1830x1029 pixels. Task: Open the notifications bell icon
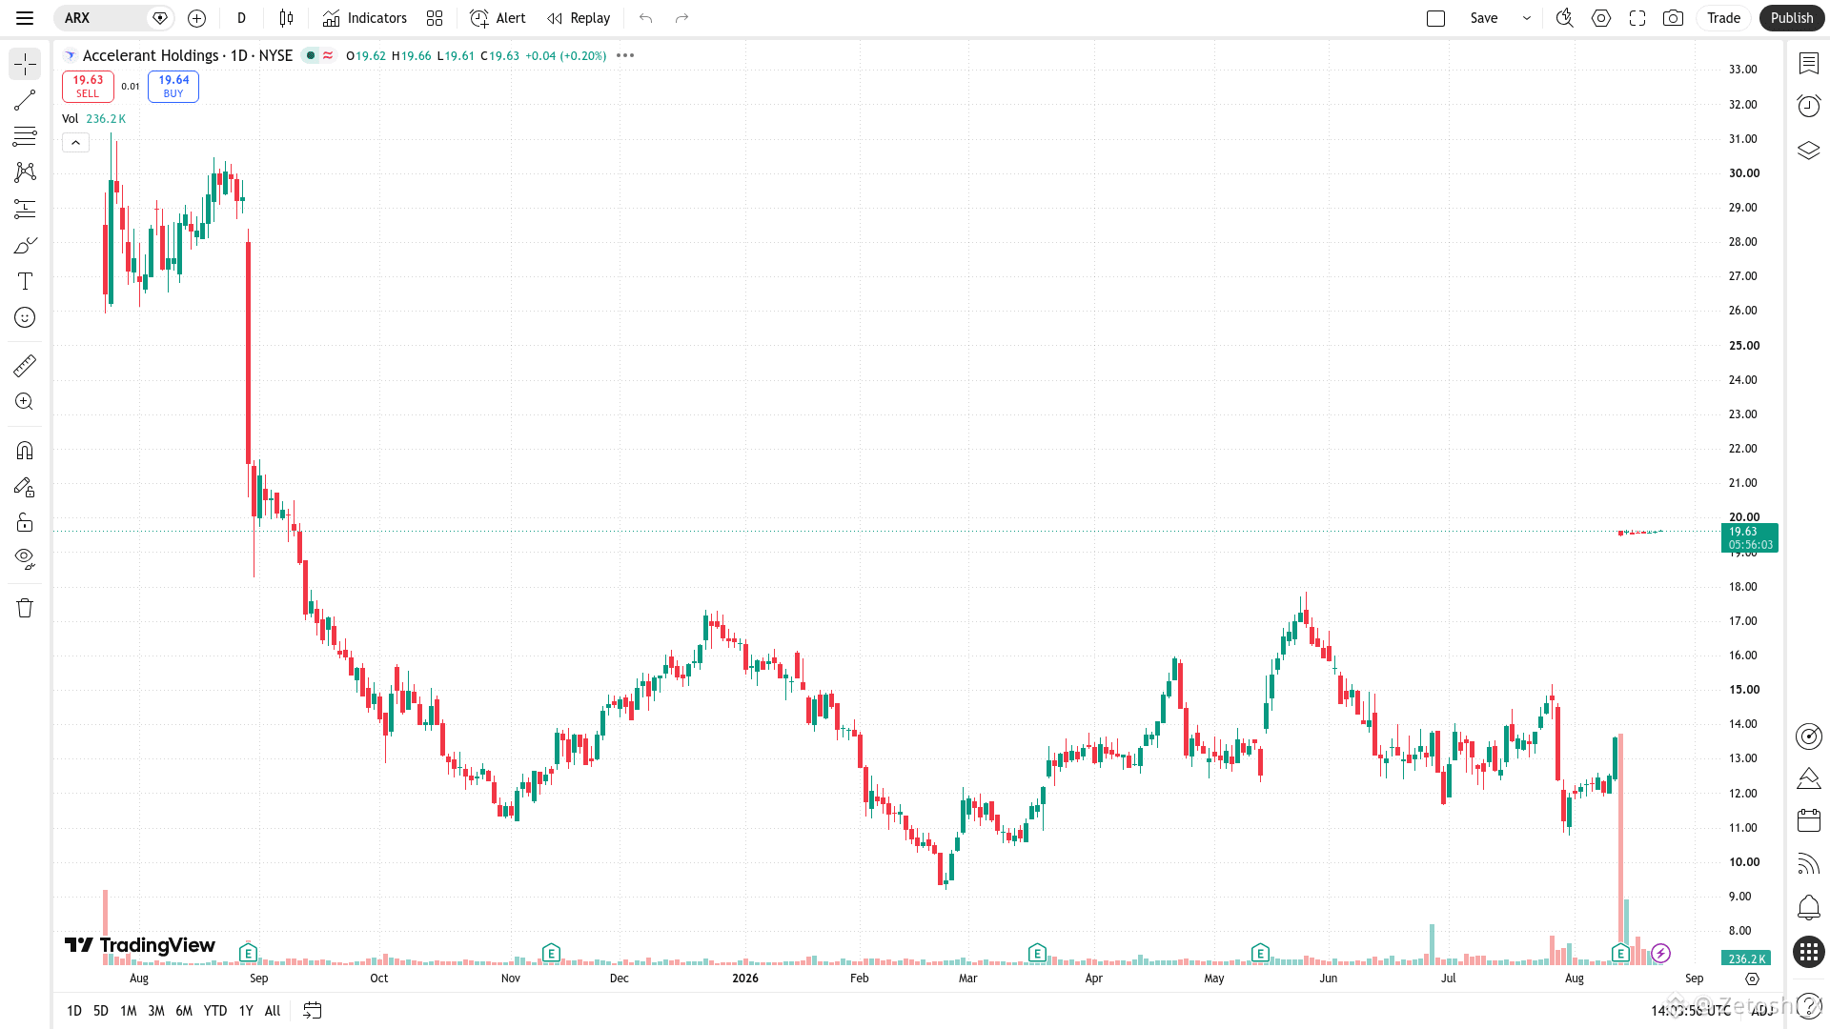pos(1808,908)
